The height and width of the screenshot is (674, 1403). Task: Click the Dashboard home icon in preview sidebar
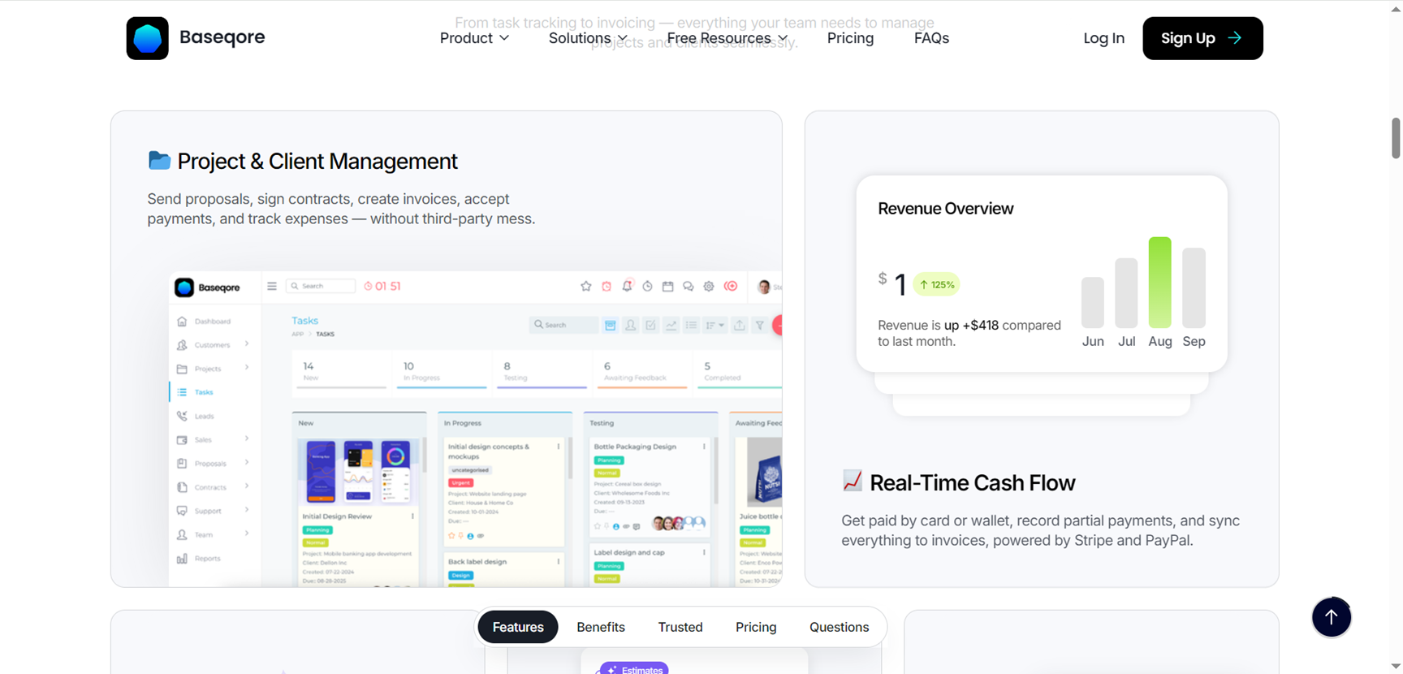click(x=182, y=322)
